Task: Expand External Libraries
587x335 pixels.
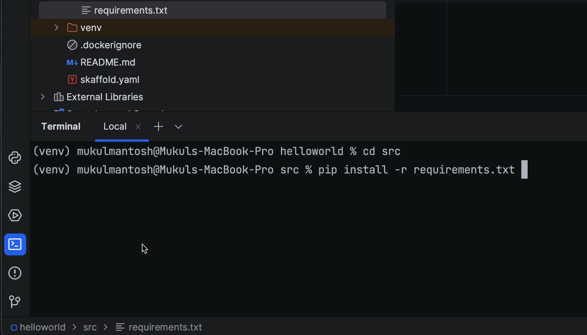Action: tap(42, 97)
